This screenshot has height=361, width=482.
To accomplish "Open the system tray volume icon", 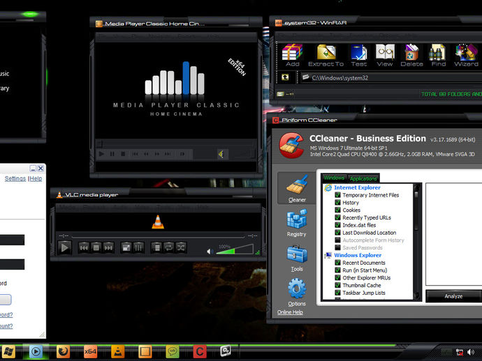I will 471,352.
